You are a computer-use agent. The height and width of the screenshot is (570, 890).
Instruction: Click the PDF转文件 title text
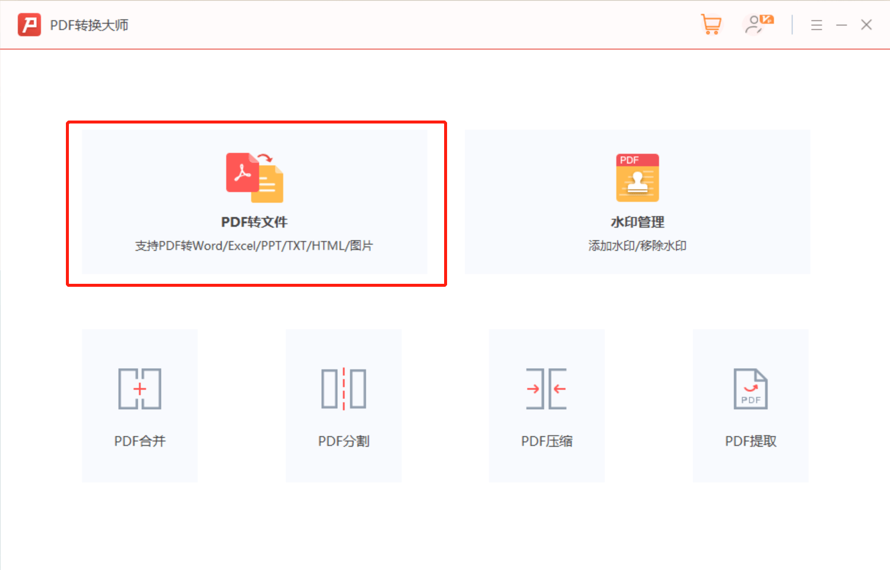[254, 222]
